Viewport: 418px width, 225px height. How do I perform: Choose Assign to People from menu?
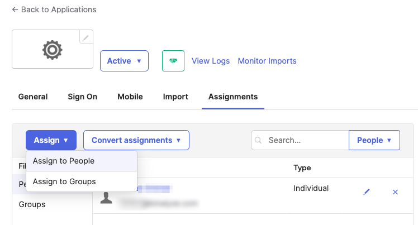pos(64,161)
